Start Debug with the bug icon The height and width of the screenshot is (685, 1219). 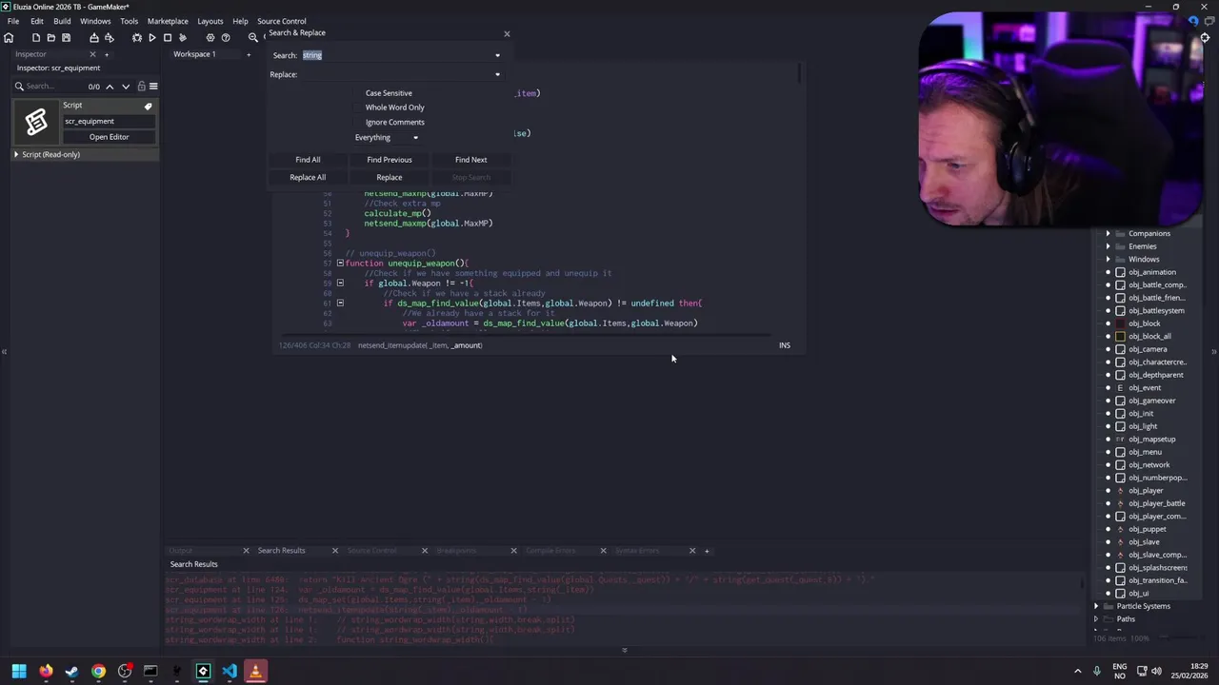pyautogui.click(x=136, y=37)
